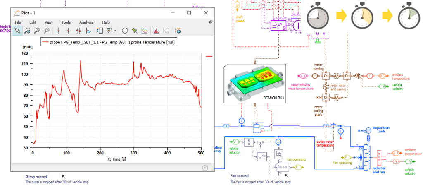Viewport: 423px width, 185px height.
Task: Click the probeT.PG_Temp_IGBT_1.1 legend entry
Action: point(109,42)
